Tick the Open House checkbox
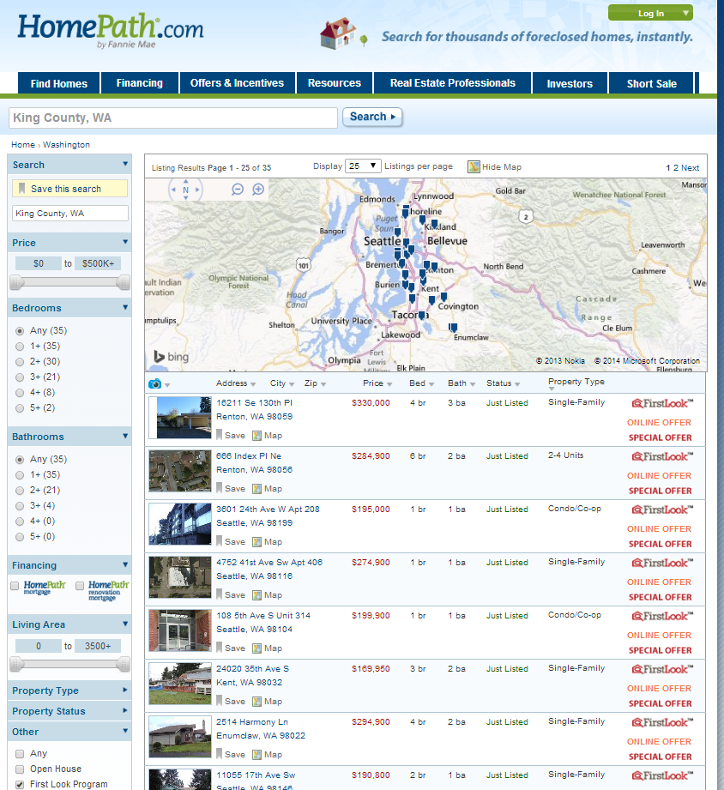724x790 pixels. click(20, 769)
